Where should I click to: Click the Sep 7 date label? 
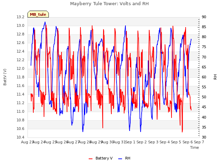(x=199, y=142)
